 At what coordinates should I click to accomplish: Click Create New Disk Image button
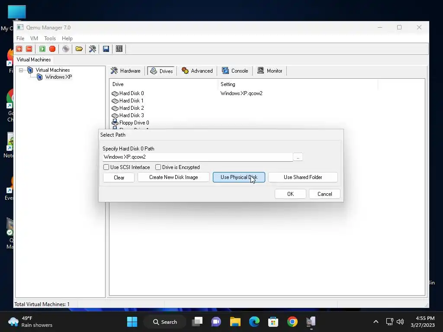(173, 177)
